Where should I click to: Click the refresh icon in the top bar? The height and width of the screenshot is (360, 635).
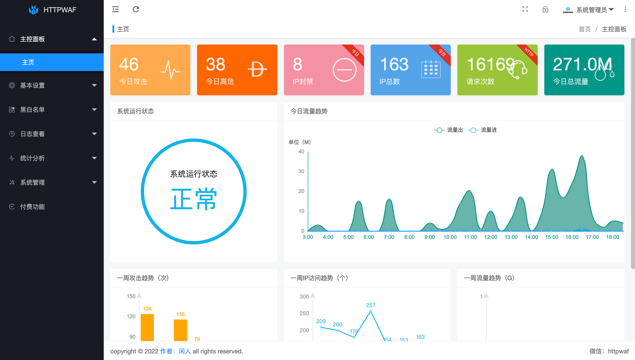click(x=136, y=10)
